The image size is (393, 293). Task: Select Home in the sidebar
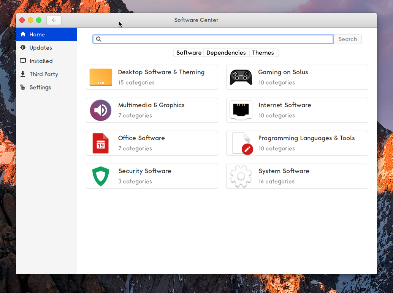click(x=37, y=34)
